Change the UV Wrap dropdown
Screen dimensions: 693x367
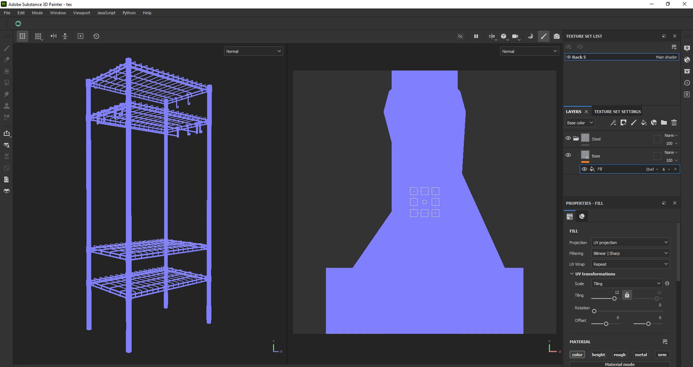click(x=630, y=264)
